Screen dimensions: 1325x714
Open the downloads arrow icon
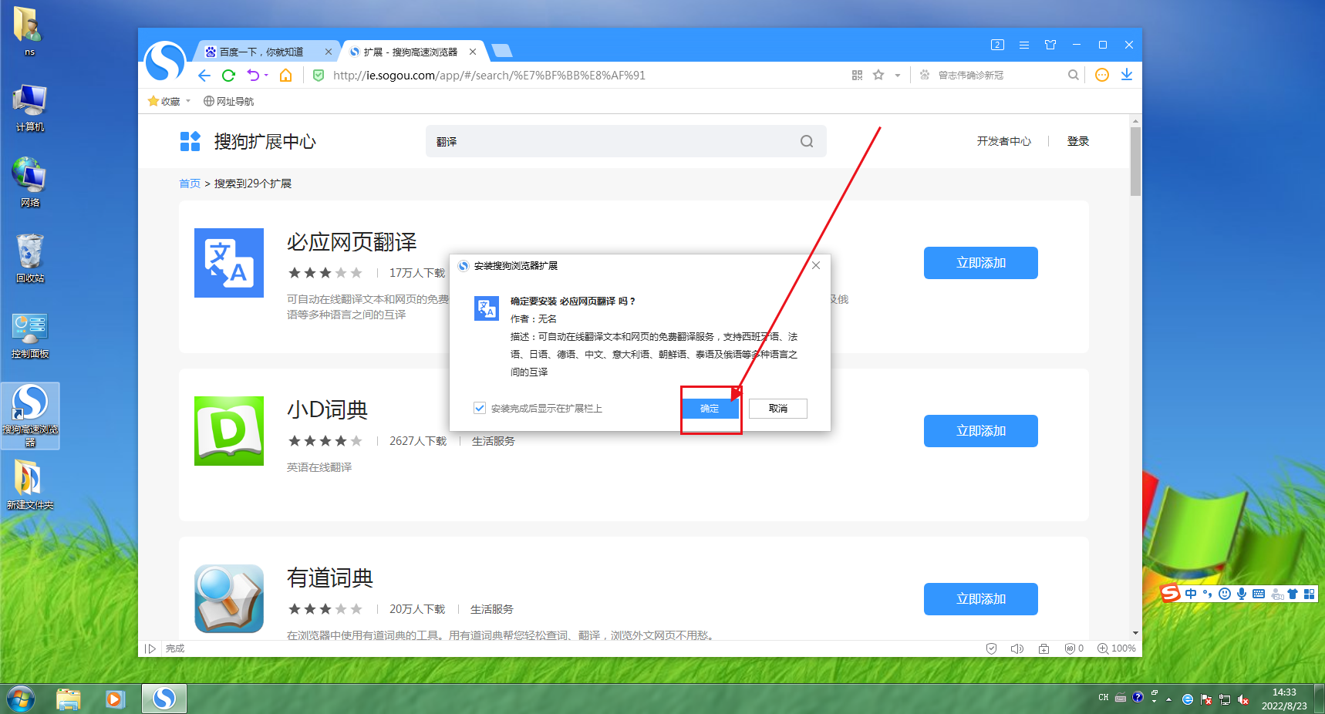coord(1127,75)
